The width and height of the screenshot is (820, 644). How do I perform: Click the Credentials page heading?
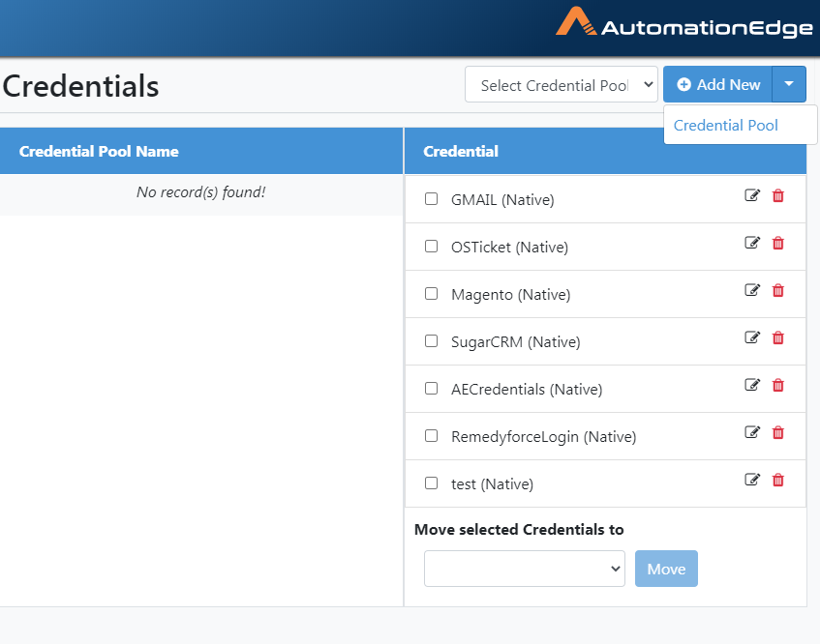80,86
